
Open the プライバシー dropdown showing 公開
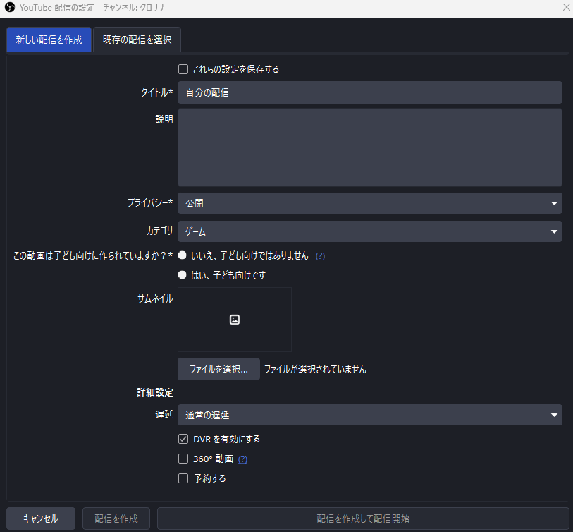click(x=370, y=203)
